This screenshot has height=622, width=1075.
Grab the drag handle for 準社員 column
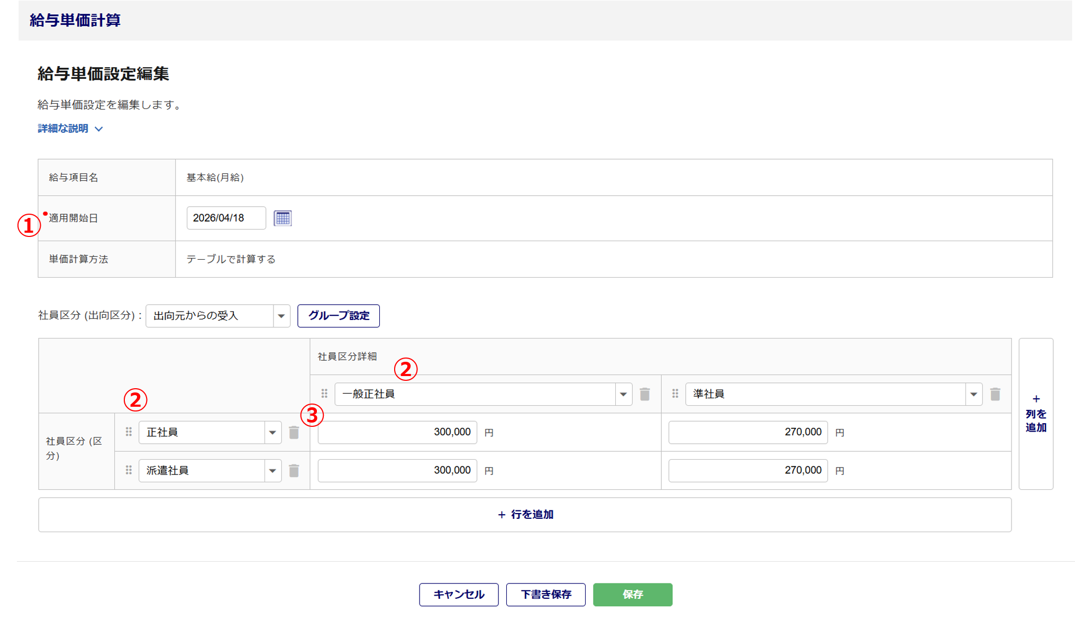pyautogui.click(x=675, y=394)
